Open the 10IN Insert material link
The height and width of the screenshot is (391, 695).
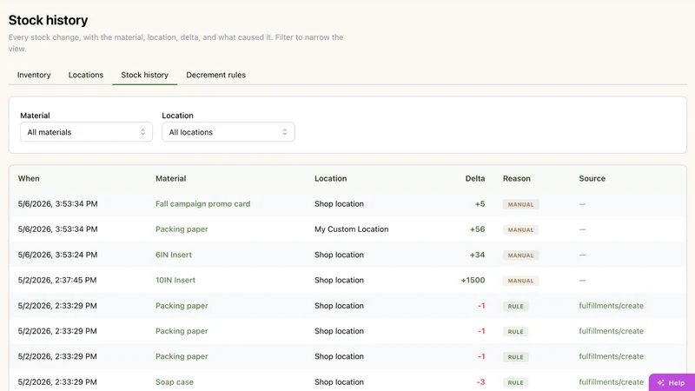175,280
